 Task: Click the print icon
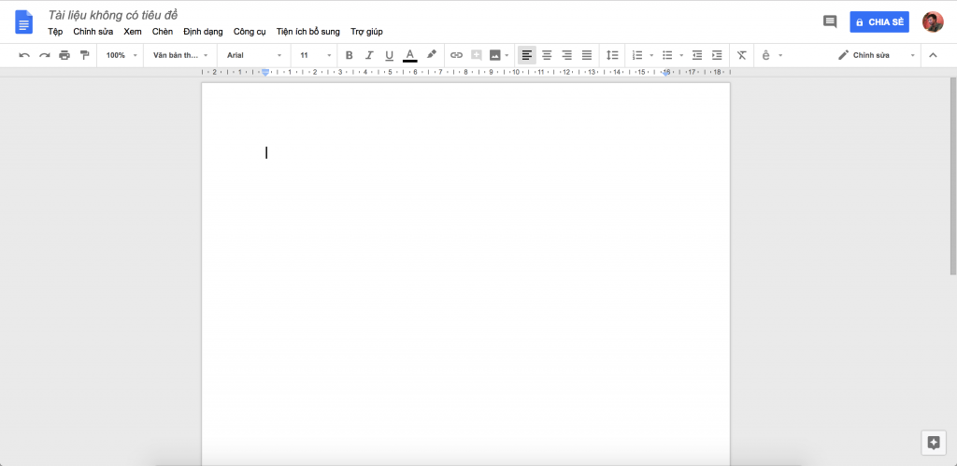(x=64, y=55)
